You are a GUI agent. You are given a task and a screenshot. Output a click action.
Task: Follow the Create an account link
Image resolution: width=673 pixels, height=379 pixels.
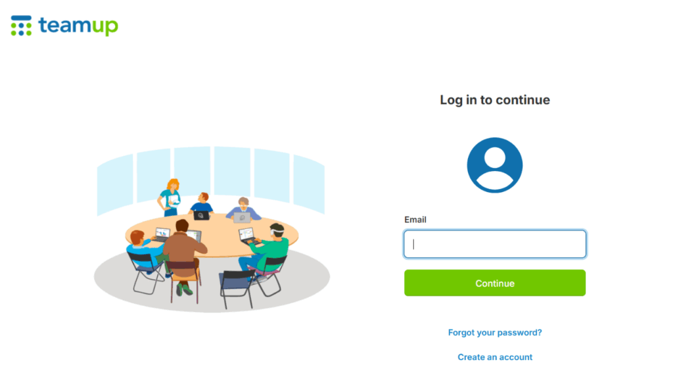494,357
